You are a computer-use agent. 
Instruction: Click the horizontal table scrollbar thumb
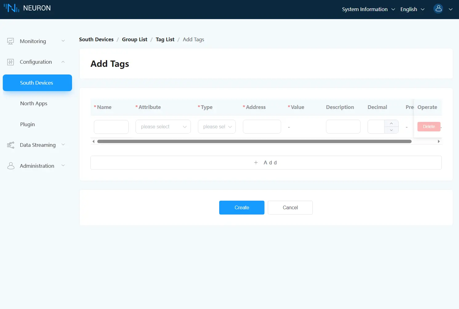254,142
